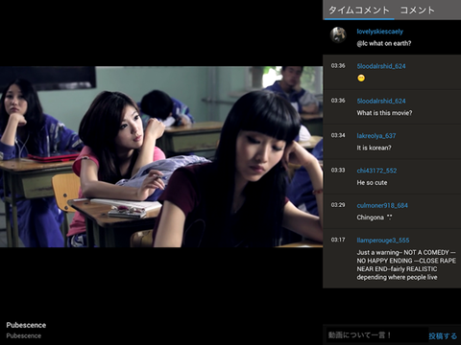Click the video player frame
This screenshot has height=345, width=461.
pyautogui.click(x=161, y=156)
